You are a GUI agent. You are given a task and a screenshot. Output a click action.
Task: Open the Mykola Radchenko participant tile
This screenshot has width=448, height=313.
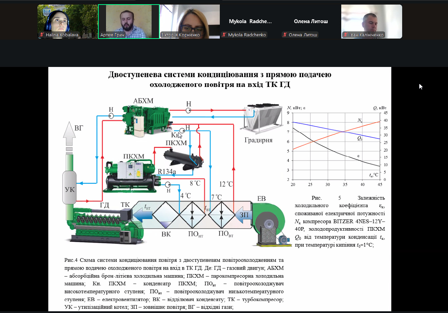click(250, 21)
